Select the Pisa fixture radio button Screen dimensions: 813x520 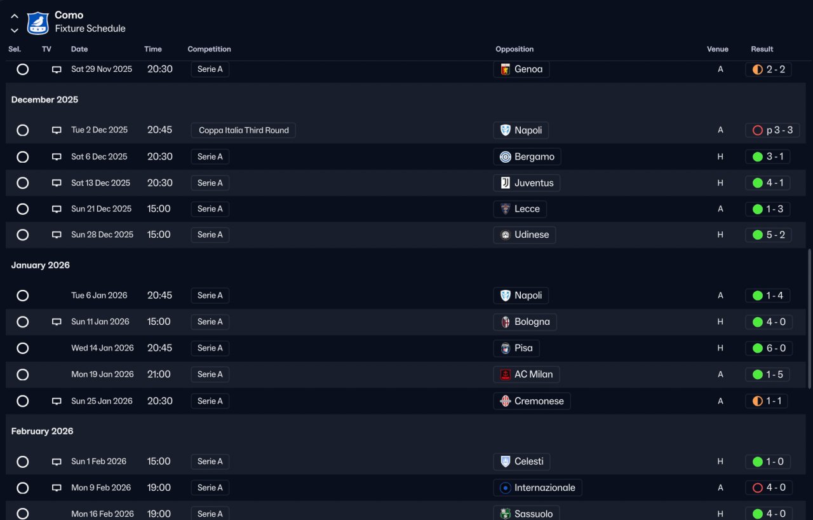23,348
